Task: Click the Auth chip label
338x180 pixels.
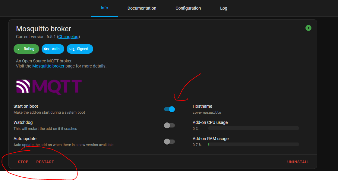Action: (x=55, y=49)
